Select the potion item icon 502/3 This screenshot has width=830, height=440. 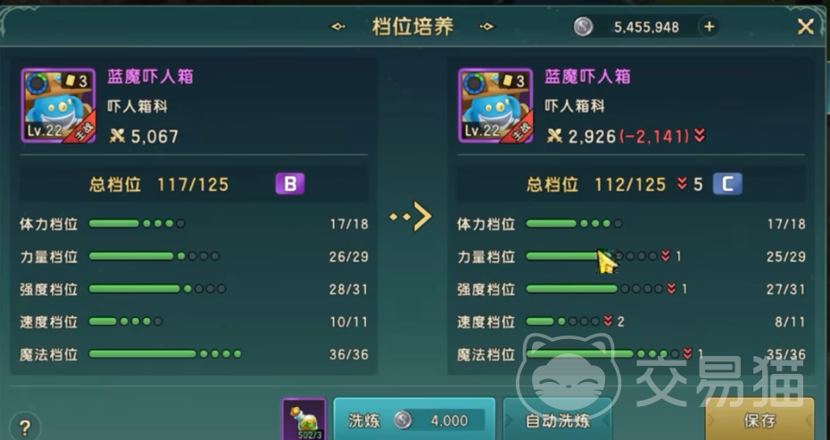pyautogui.click(x=303, y=419)
